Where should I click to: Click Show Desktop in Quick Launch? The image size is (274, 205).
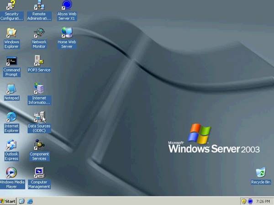(x=21, y=201)
